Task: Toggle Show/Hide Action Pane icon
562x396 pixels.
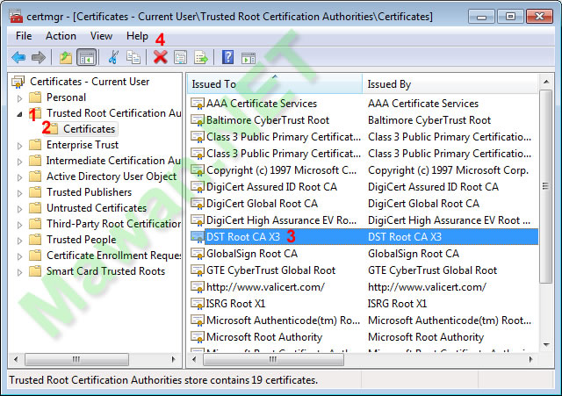Action: [x=248, y=58]
